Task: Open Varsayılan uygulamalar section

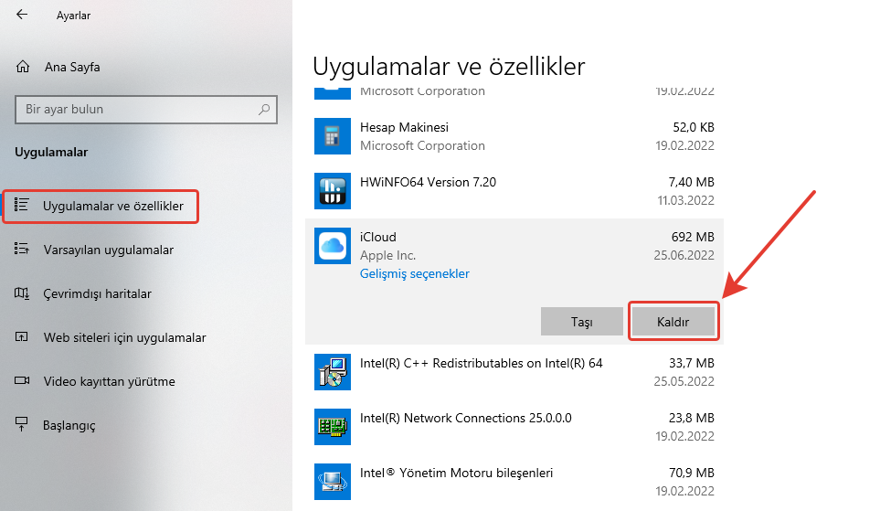Action: pyautogui.click(x=108, y=250)
